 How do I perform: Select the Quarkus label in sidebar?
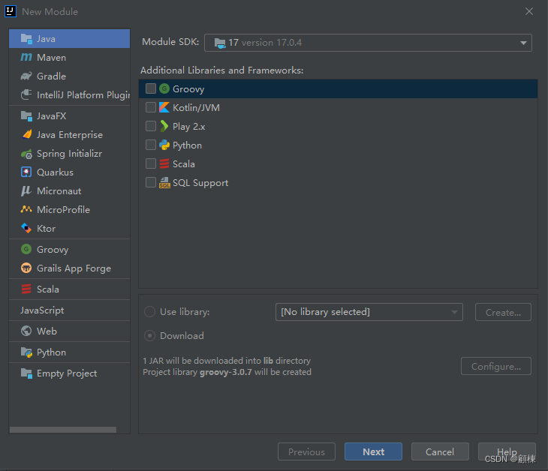point(56,172)
